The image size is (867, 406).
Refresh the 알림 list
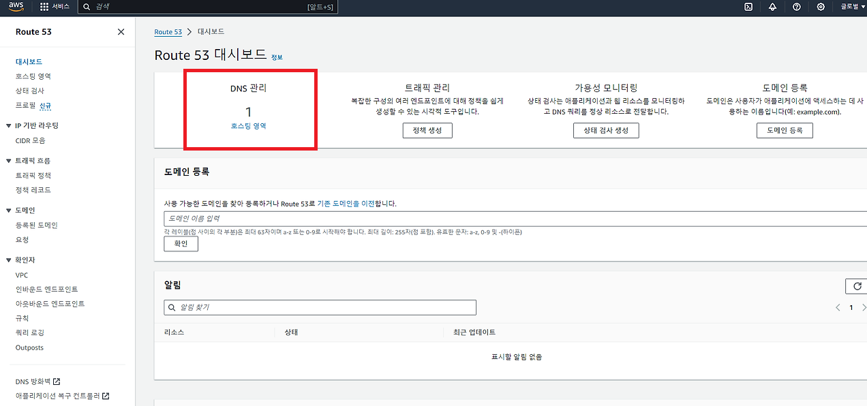point(857,286)
